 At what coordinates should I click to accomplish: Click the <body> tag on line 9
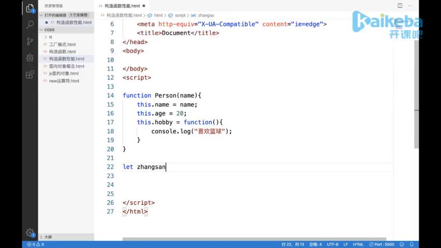(x=133, y=51)
